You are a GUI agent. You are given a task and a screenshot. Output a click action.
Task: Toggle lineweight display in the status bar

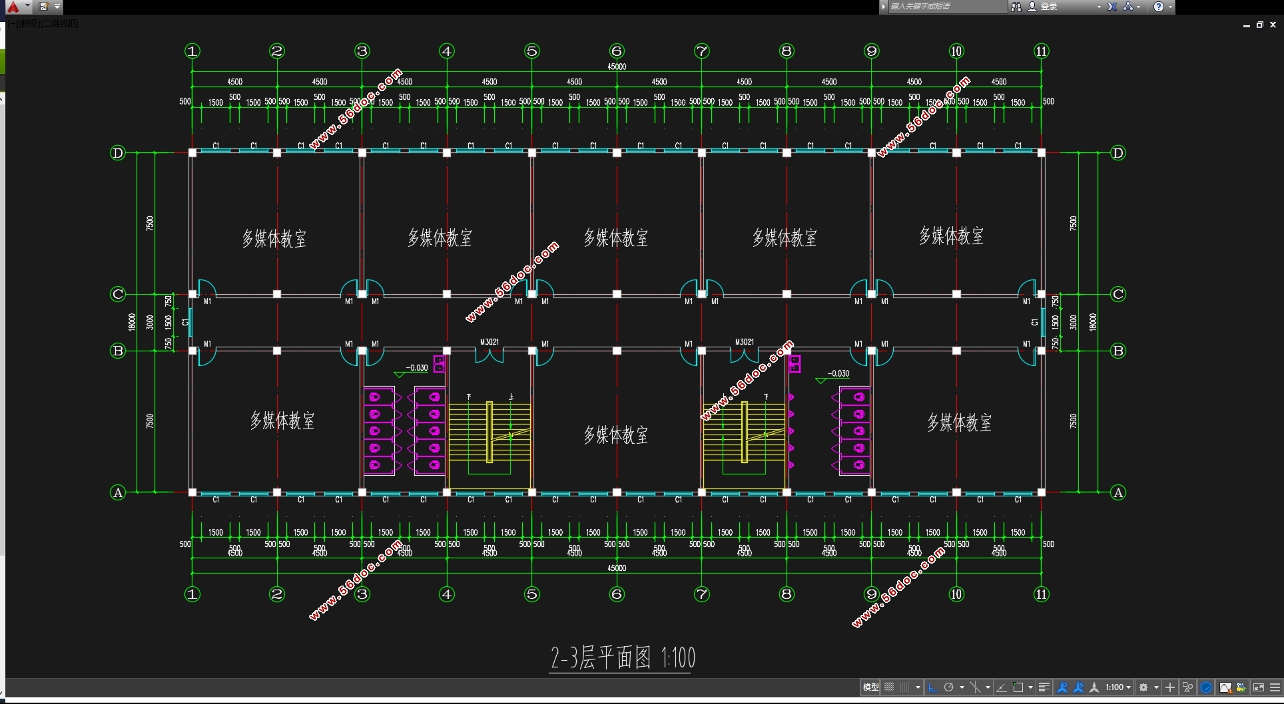(1044, 687)
